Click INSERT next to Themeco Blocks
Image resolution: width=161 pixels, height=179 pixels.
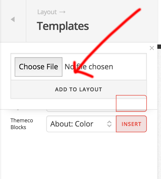pyautogui.click(x=131, y=124)
